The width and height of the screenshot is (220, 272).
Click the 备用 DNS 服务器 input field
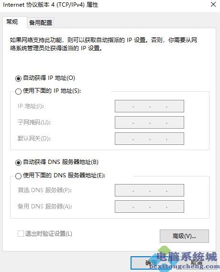[x=149, y=207]
